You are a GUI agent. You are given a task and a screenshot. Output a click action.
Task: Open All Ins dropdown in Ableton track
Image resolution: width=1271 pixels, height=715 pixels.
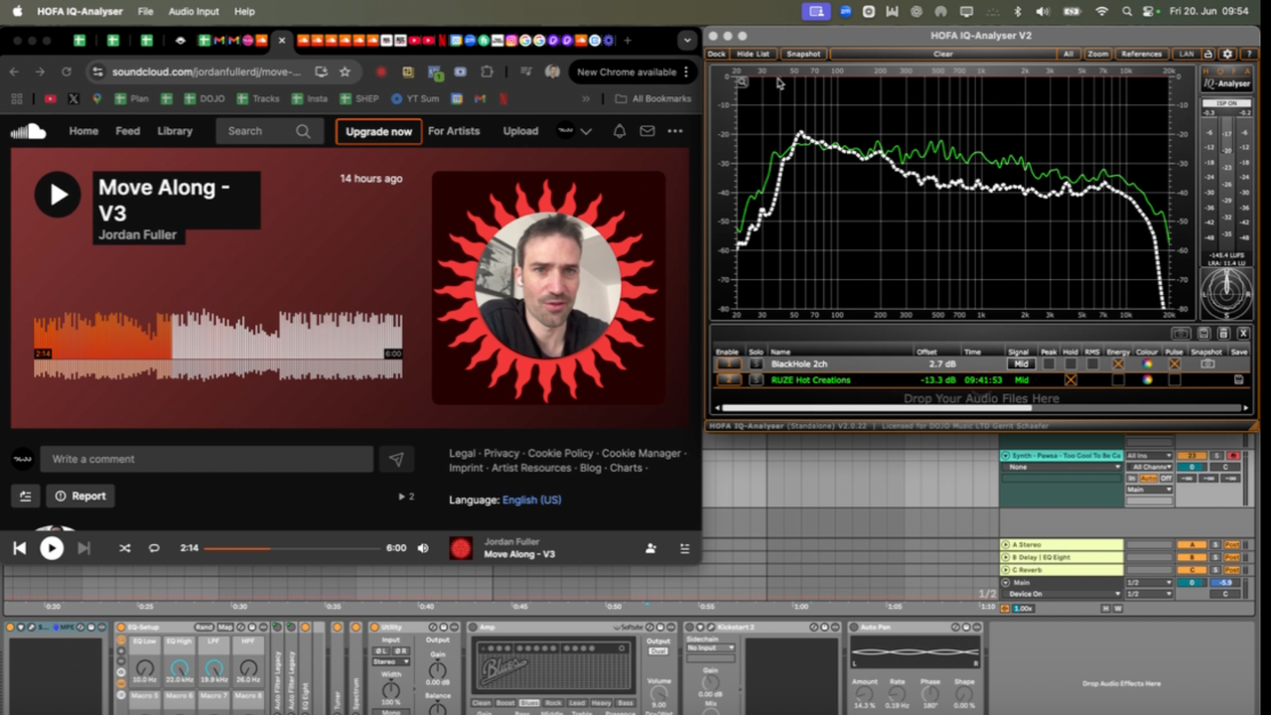pyautogui.click(x=1149, y=456)
